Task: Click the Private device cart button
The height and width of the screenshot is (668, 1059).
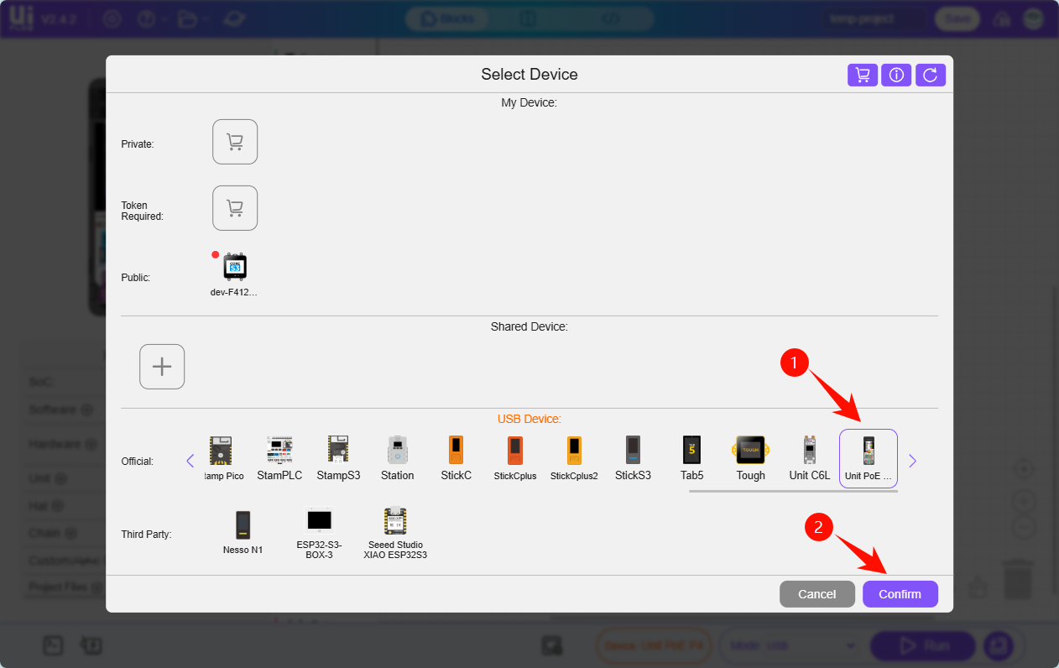Action: 235,142
